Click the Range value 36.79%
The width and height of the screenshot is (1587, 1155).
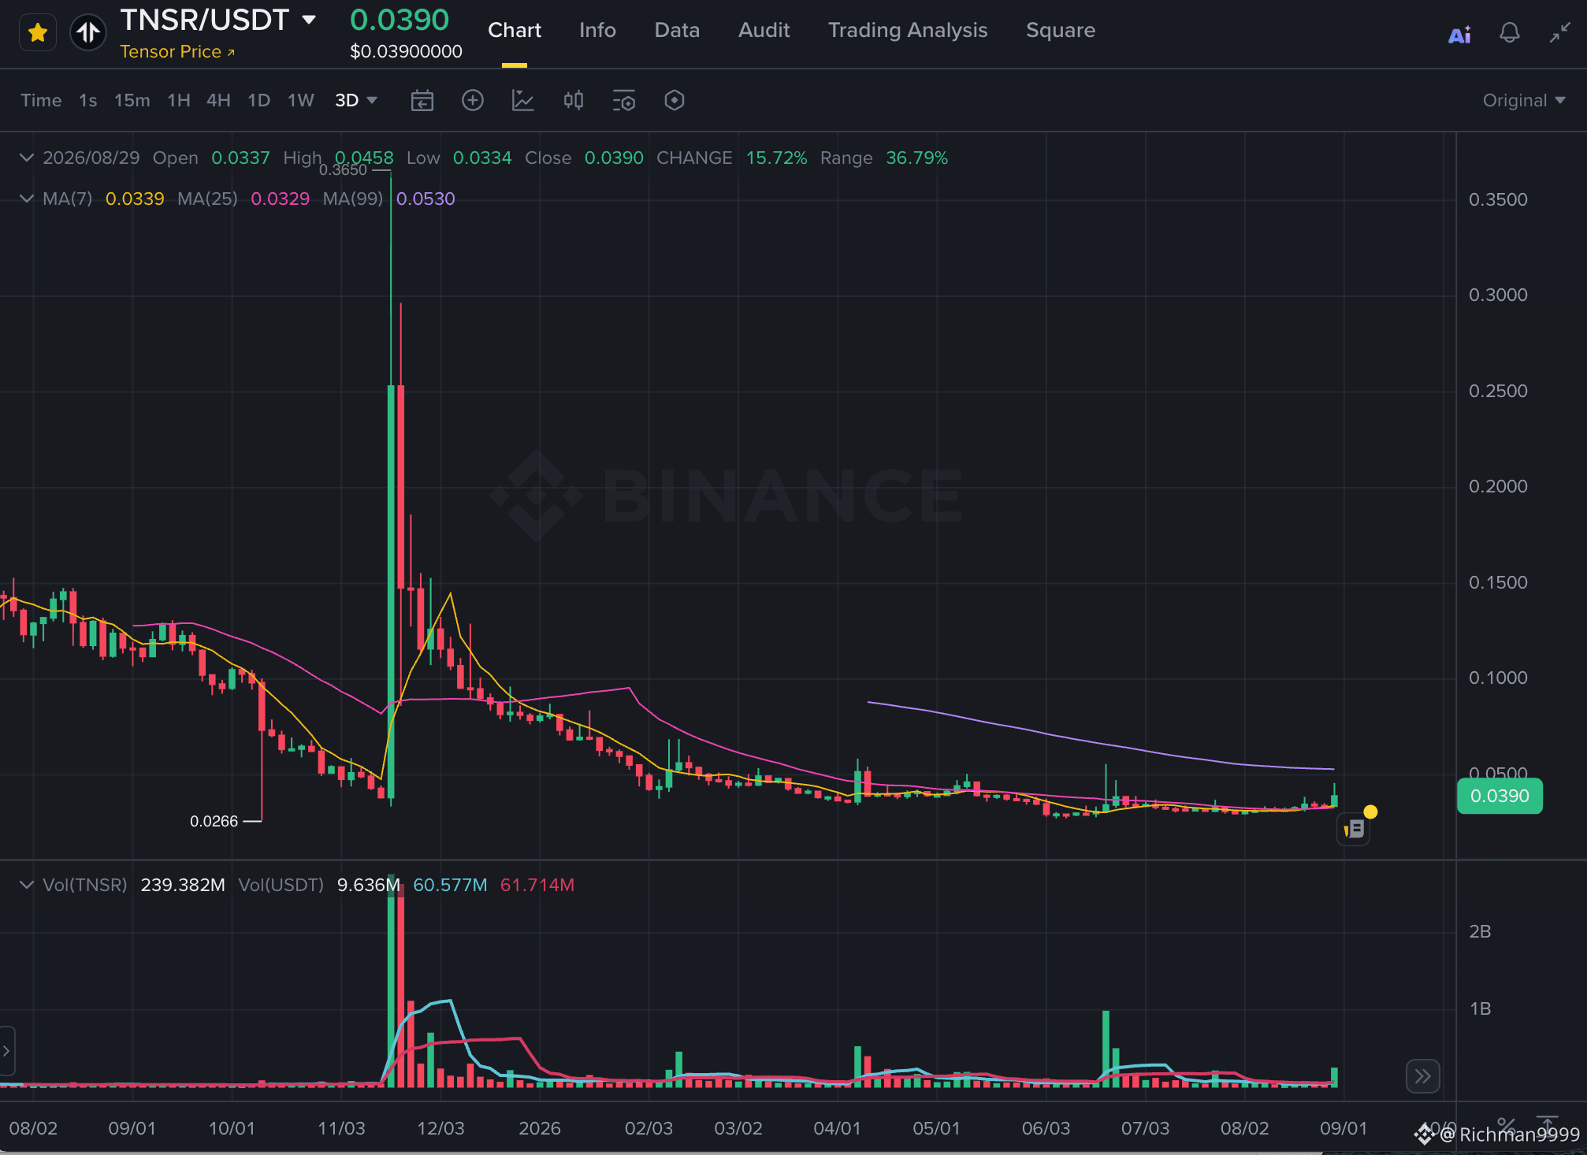pos(916,158)
